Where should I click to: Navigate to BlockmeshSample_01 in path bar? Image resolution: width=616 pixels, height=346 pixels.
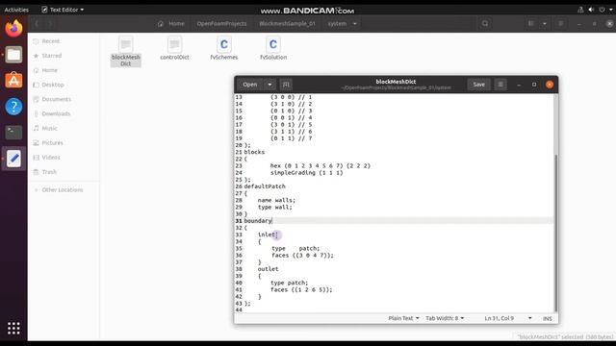[287, 23]
